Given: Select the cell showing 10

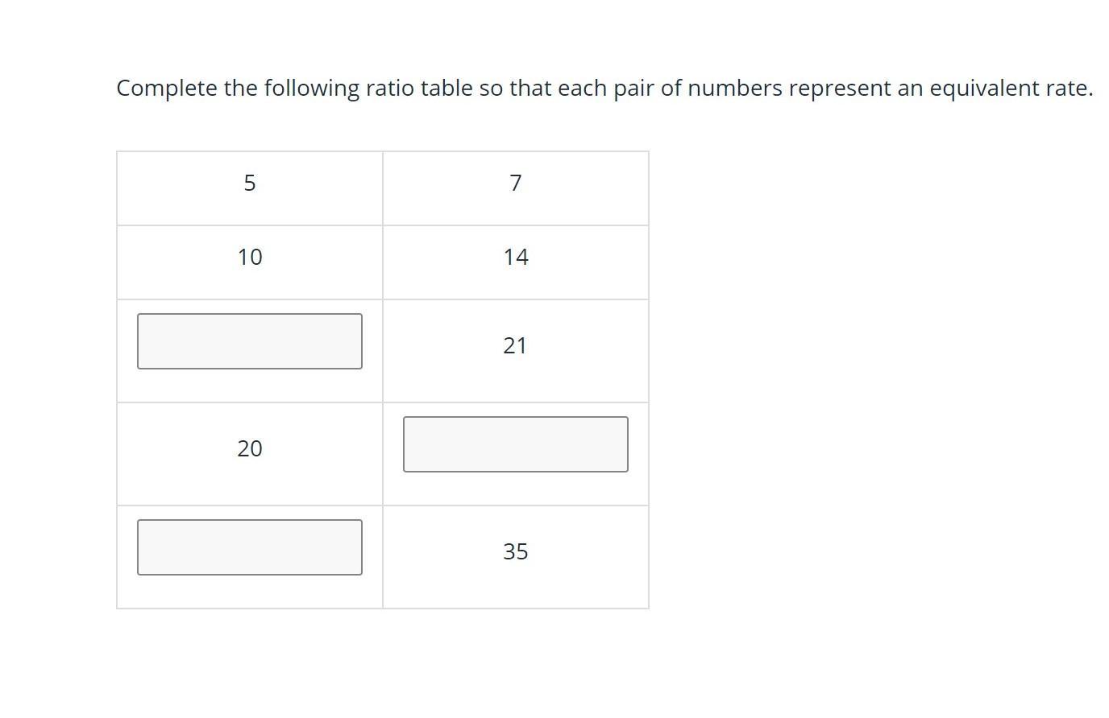Looking at the screenshot, I should 250,258.
